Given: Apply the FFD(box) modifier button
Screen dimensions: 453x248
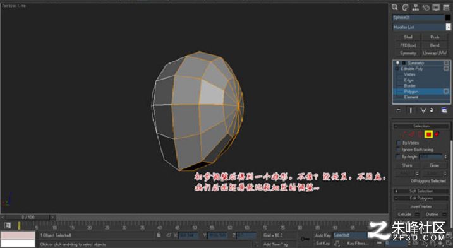Looking at the screenshot, I should 408,45.
